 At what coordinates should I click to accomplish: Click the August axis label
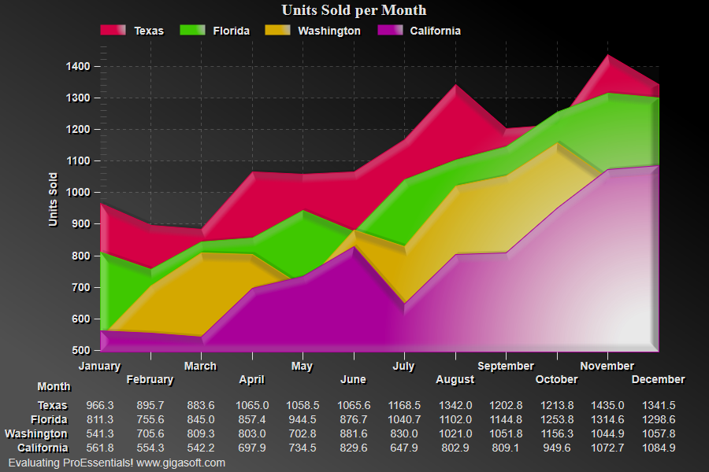click(x=455, y=380)
